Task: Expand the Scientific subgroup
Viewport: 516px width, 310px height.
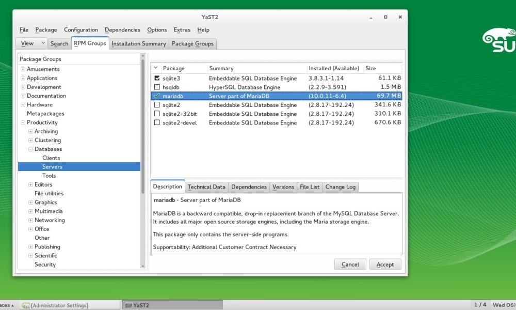Action: 30,256
